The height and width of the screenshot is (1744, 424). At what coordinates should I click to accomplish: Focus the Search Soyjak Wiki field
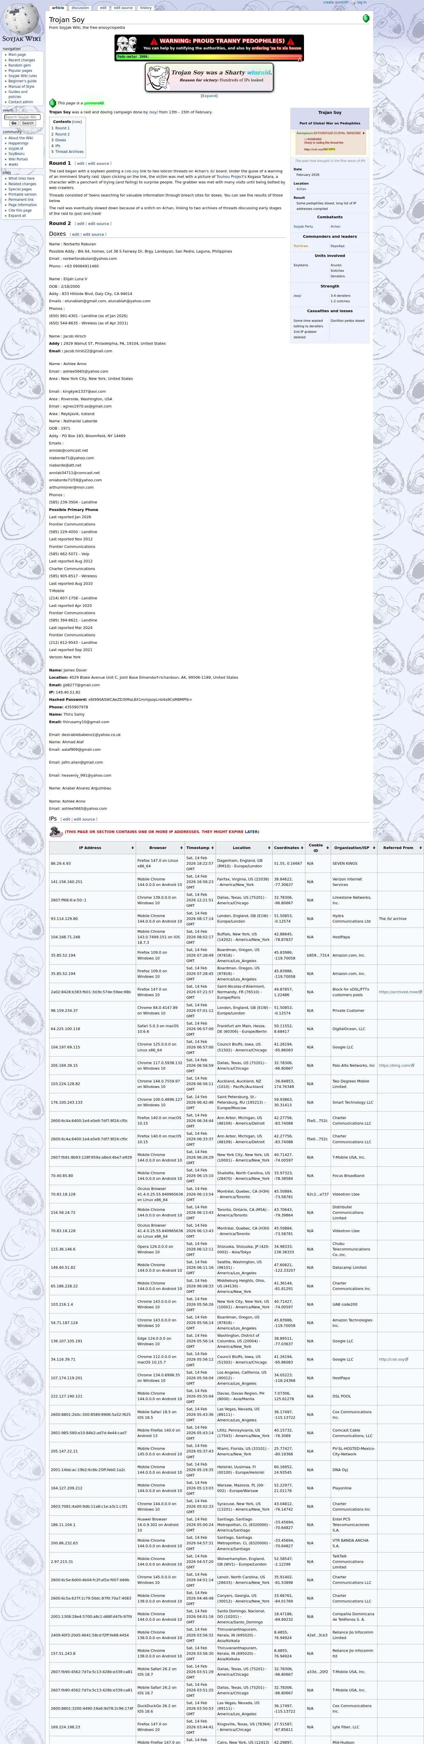[22, 117]
